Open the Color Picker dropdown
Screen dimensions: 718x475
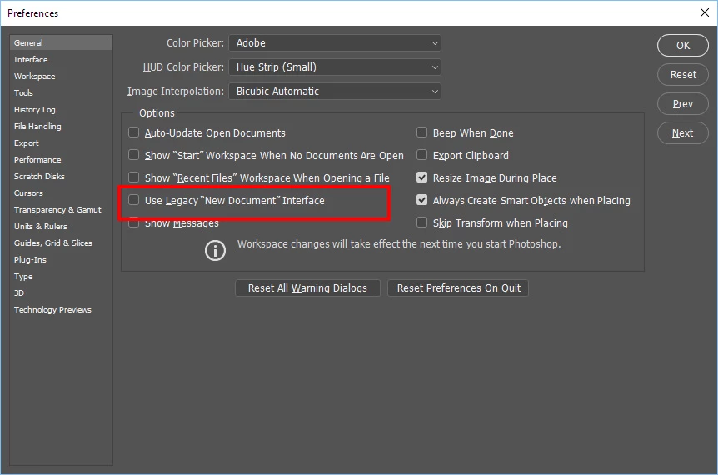coord(335,43)
